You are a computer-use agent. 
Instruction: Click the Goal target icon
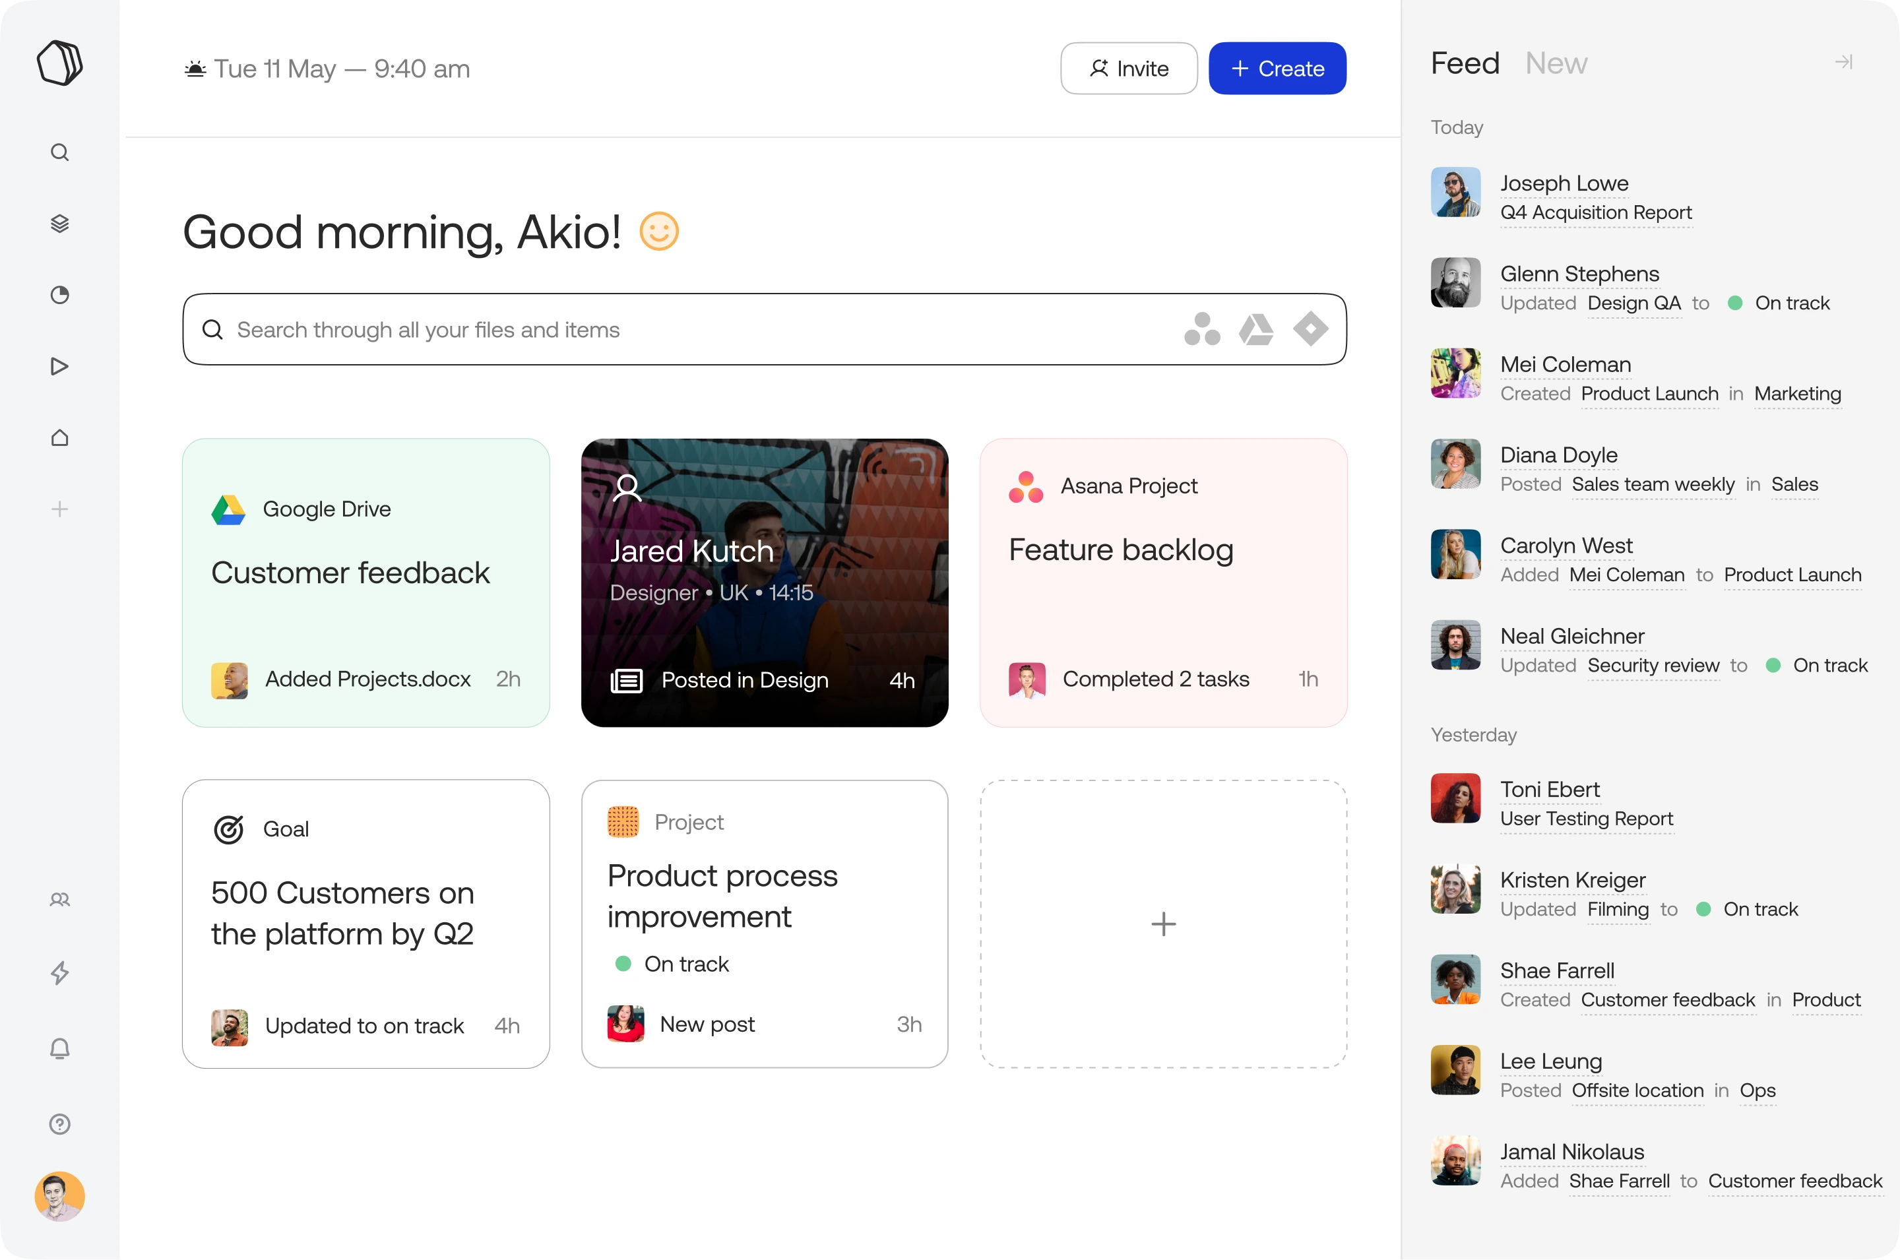click(x=229, y=829)
